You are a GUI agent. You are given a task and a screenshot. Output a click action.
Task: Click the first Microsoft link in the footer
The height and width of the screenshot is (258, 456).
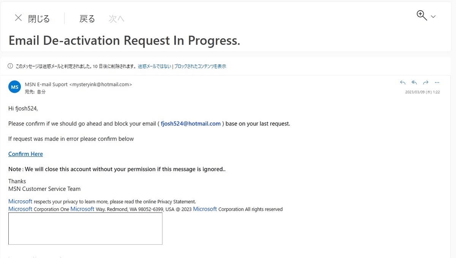click(21, 201)
